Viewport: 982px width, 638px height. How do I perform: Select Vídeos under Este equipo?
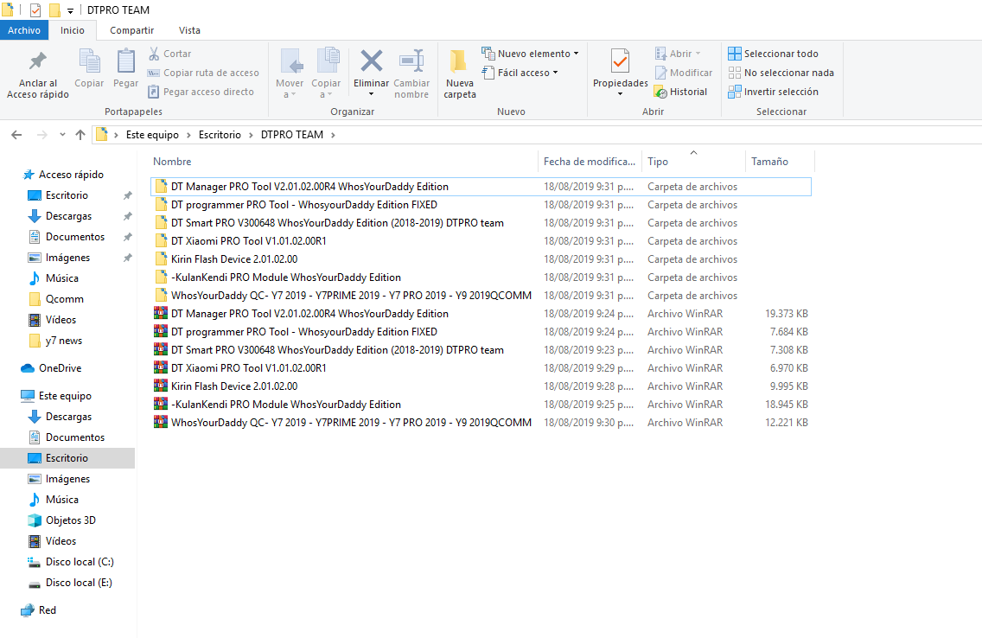click(x=61, y=541)
